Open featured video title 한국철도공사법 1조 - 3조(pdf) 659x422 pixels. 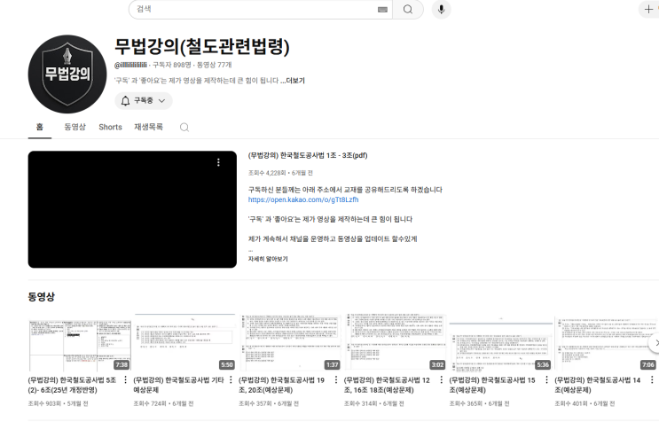click(x=308, y=155)
